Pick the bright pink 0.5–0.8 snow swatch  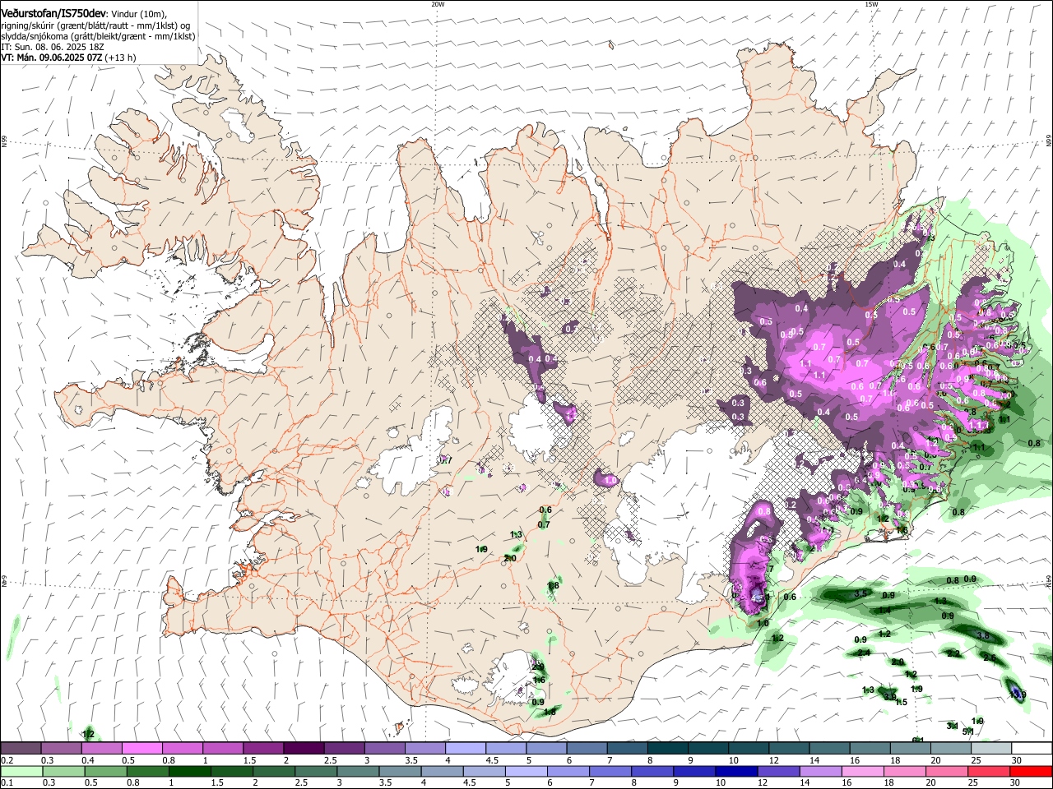point(141,748)
